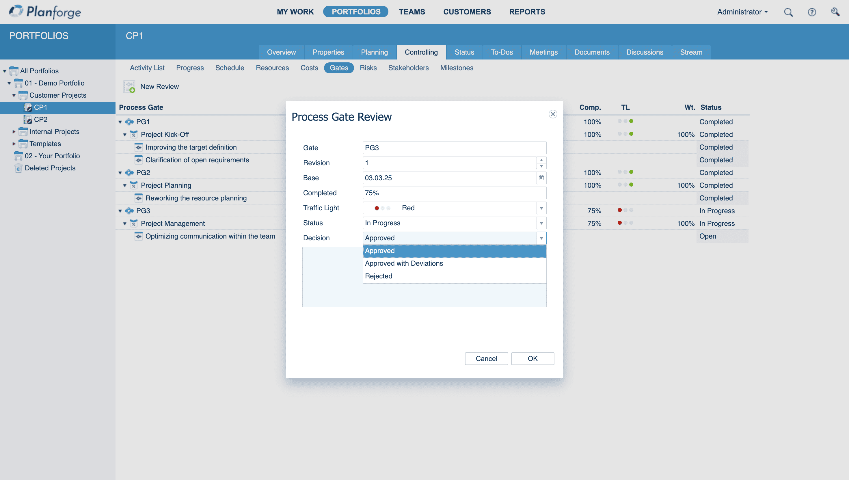This screenshot has width=849, height=480.
Task: Increase the Revision stepper value
Action: 541,160
